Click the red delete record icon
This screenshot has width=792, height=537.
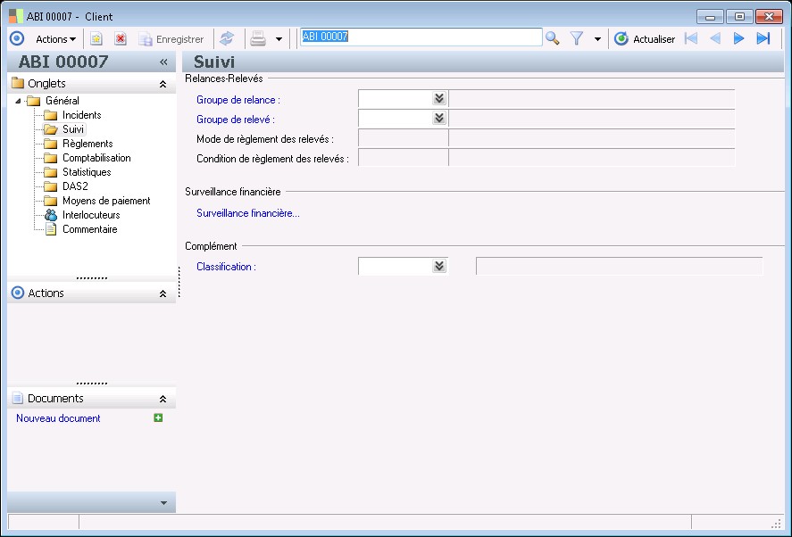click(121, 38)
